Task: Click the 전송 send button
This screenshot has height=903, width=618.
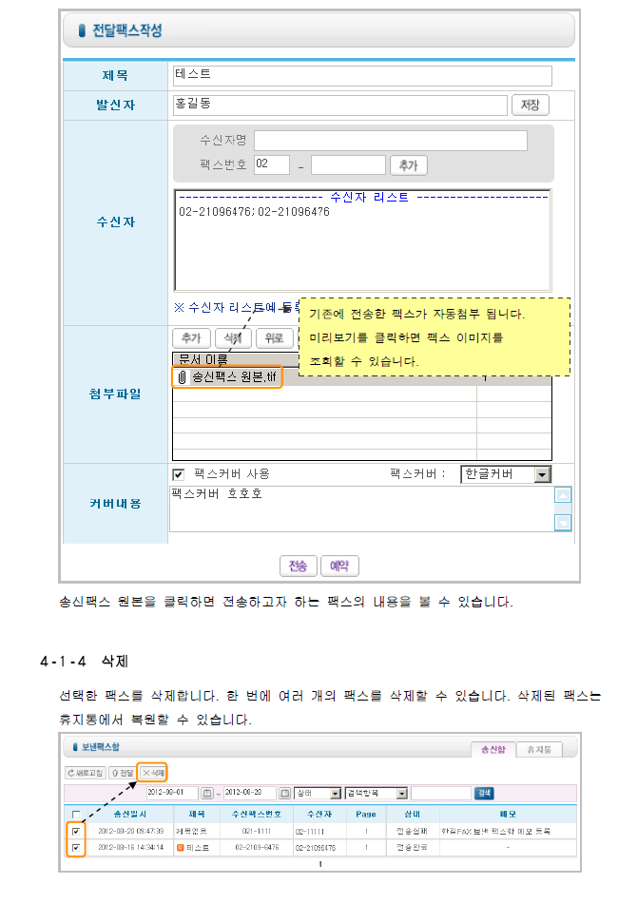Action: (298, 566)
